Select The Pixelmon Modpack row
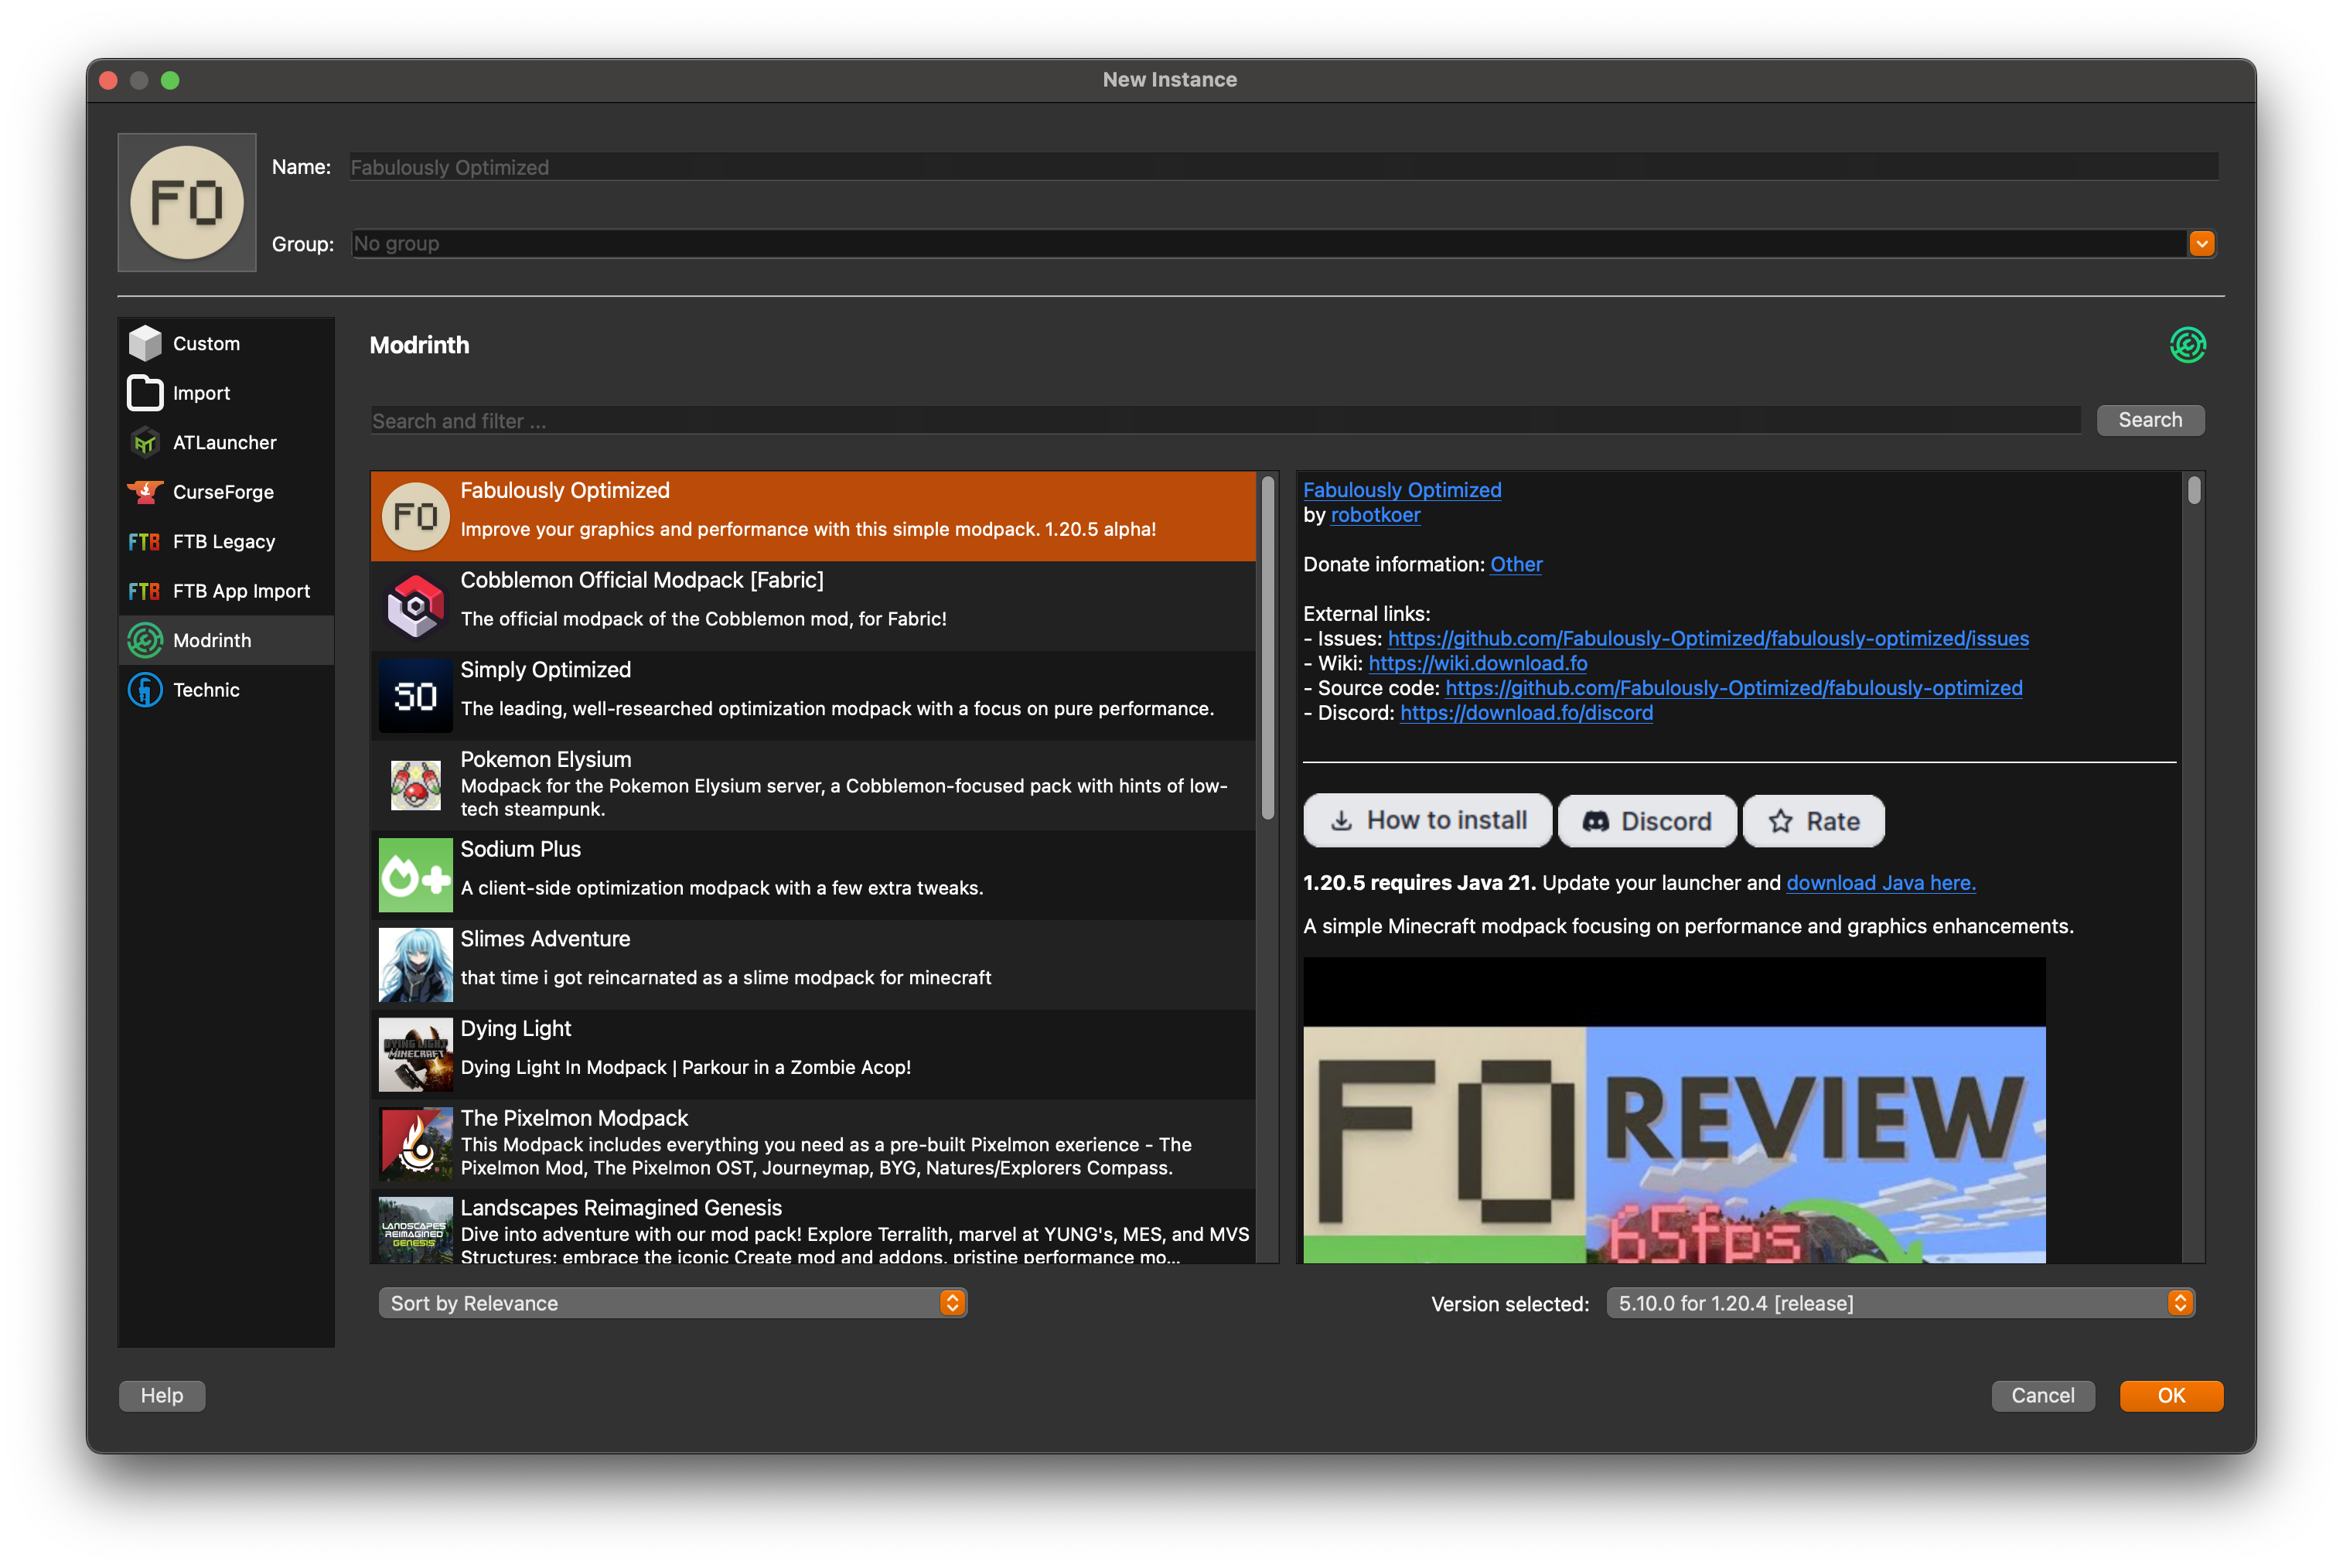2343x1568 pixels. 813,1144
